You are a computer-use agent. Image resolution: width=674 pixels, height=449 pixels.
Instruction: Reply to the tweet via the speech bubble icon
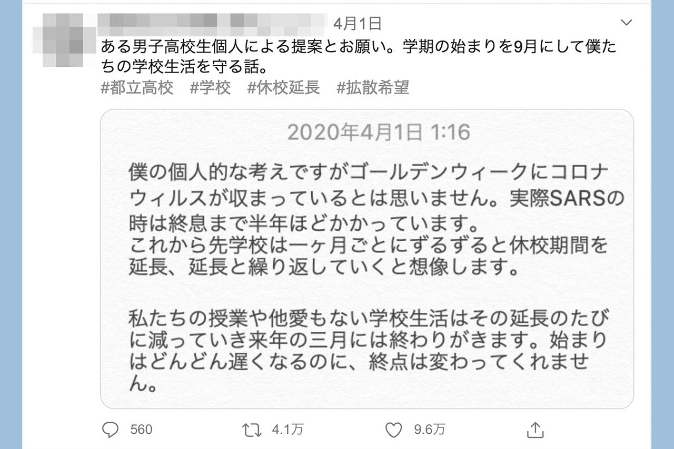[x=110, y=430]
